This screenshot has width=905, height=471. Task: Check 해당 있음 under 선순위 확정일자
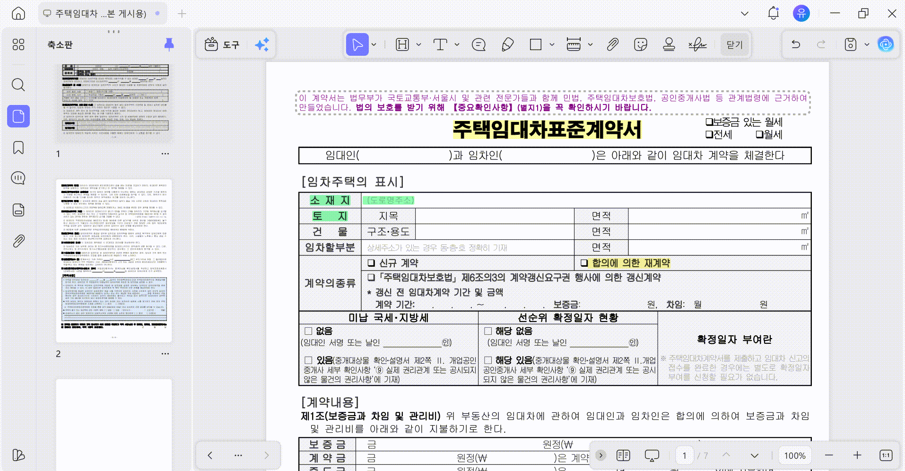tap(488, 360)
